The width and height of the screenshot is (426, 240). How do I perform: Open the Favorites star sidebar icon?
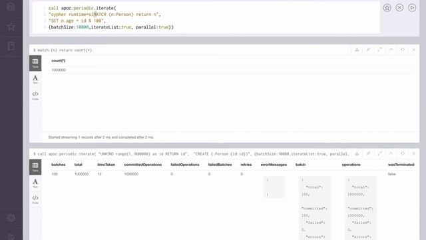11,27
